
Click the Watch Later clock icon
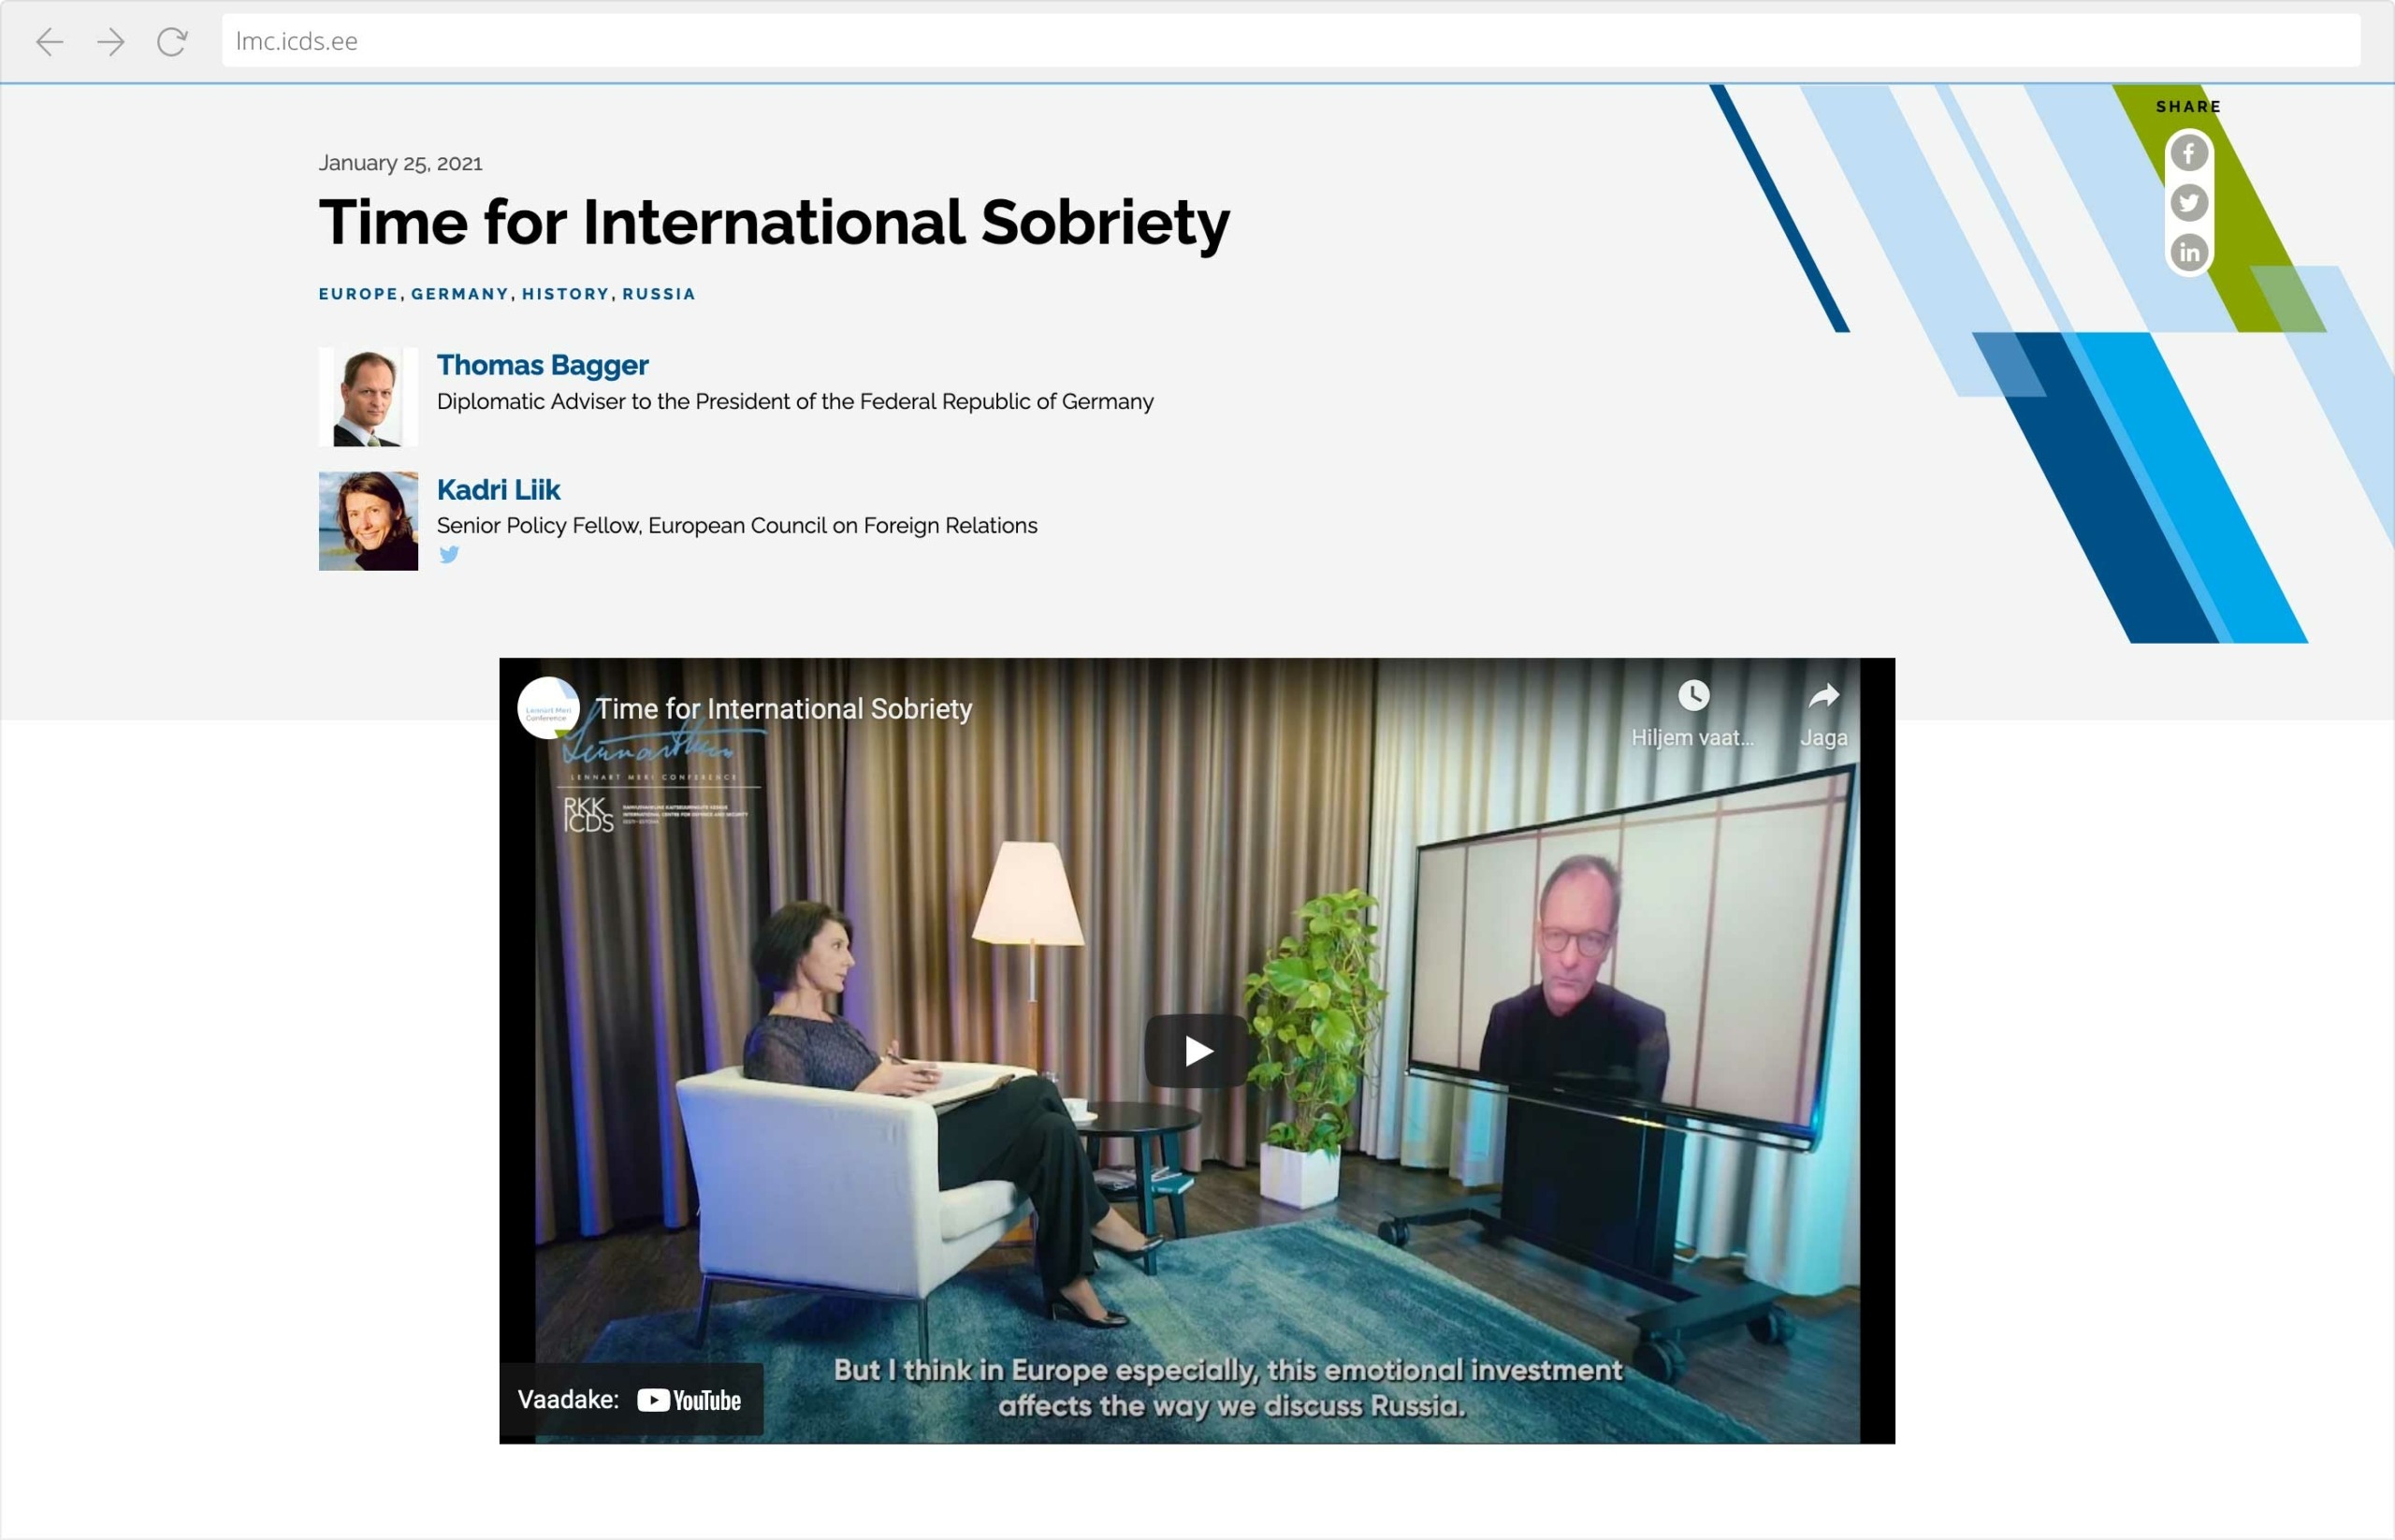click(1693, 696)
